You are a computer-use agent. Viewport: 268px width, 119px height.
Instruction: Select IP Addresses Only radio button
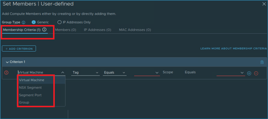(x=60, y=22)
